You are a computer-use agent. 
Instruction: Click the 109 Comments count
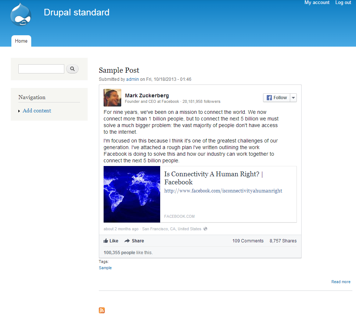[248, 241]
